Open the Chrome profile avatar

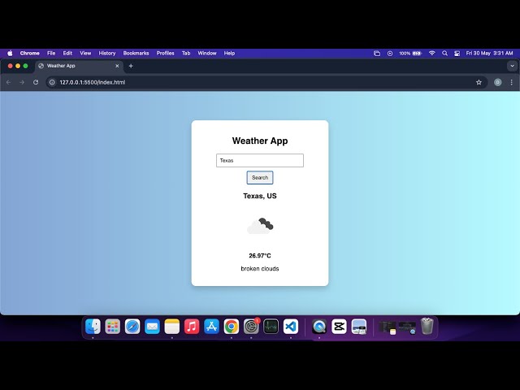(497, 82)
